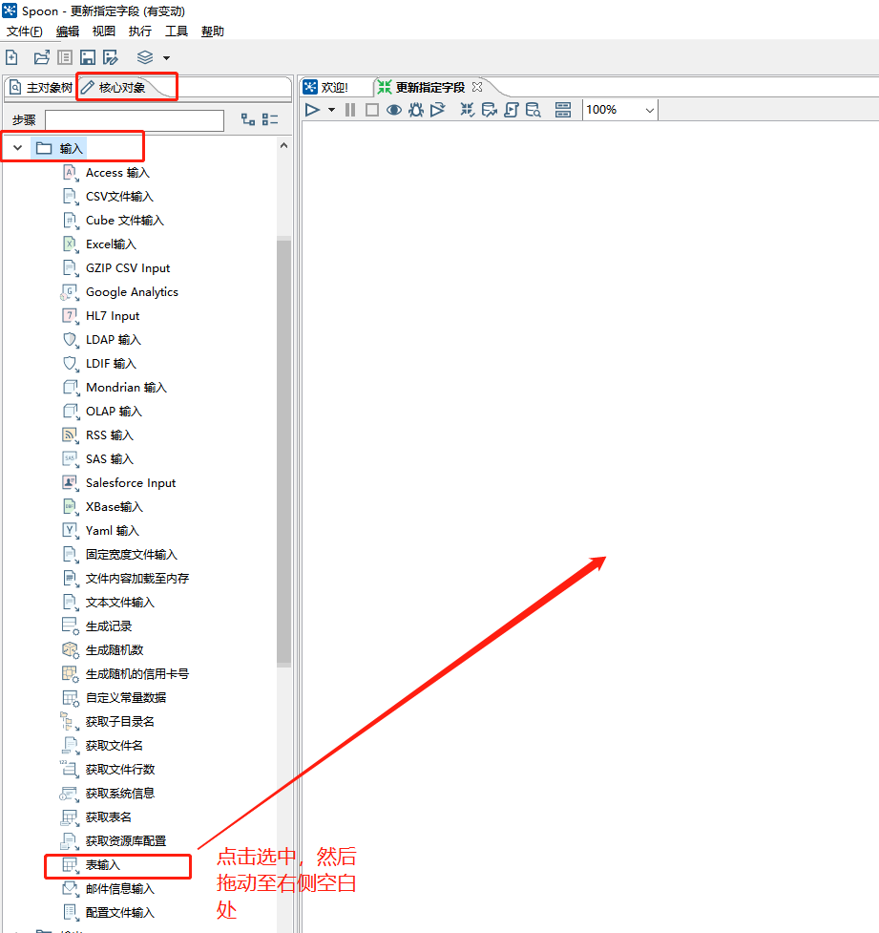Image resolution: width=879 pixels, height=933 pixels.
Task: Select the 获取系统信息 step
Action: coord(108,794)
